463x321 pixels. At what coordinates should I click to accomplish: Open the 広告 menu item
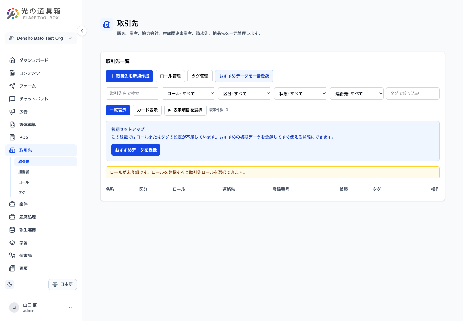click(41, 112)
